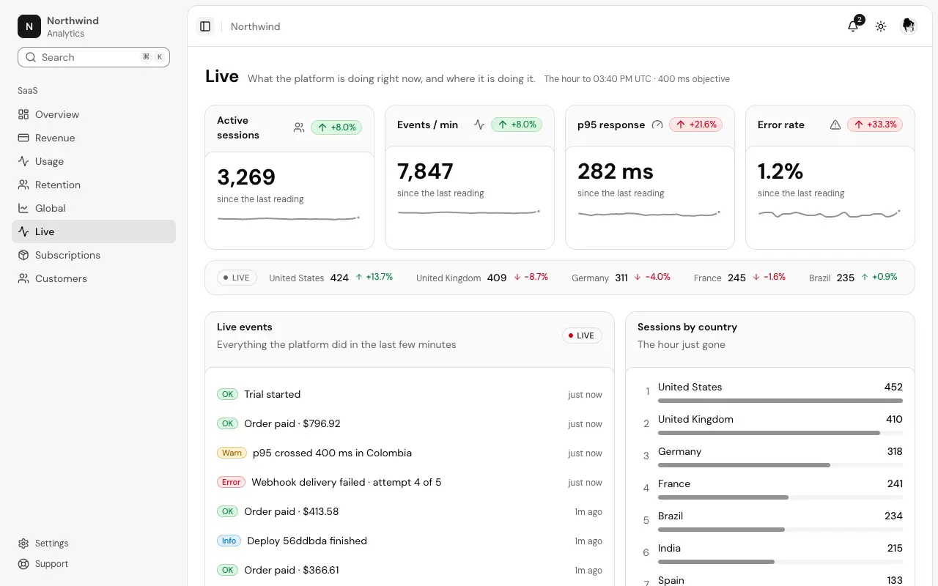Click the Germany sessions bar
Viewport: 938px width, 586px height.
780,465
